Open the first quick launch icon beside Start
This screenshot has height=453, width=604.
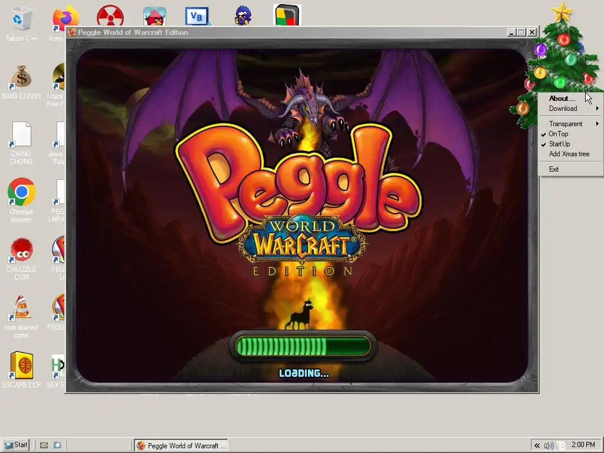(44, 445)
